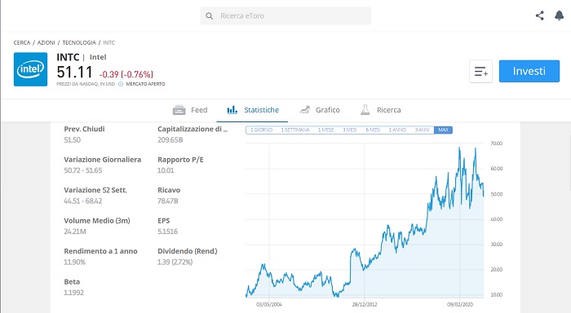Image resolution: width=571 pixels, height=313 pixels.
Task: Open the CERCA breadcrumb link
Action: [22, 42]
